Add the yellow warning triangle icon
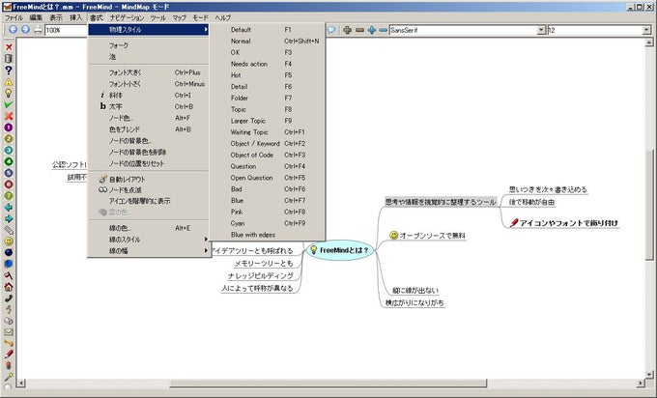This screenshot has height=398, width=657. pos(9,82)
